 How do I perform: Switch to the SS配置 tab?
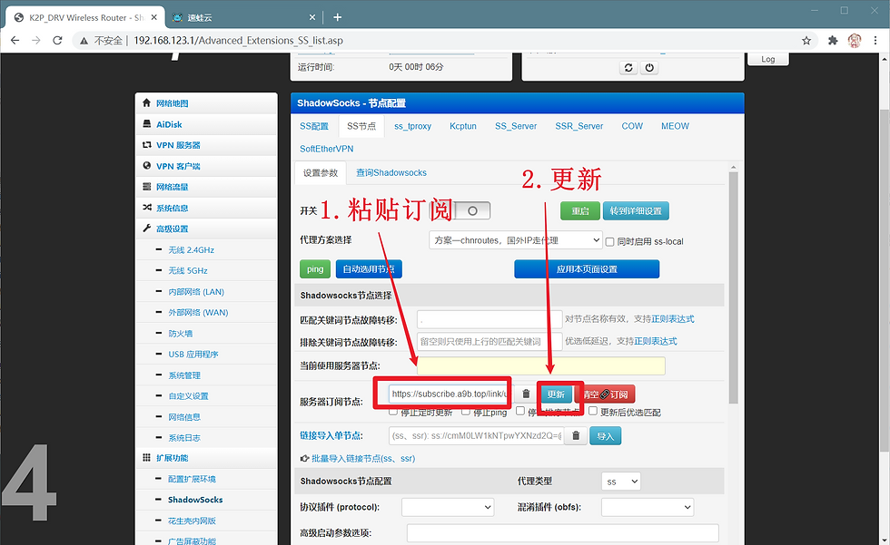pyautogui.click(x=314, y=126)
